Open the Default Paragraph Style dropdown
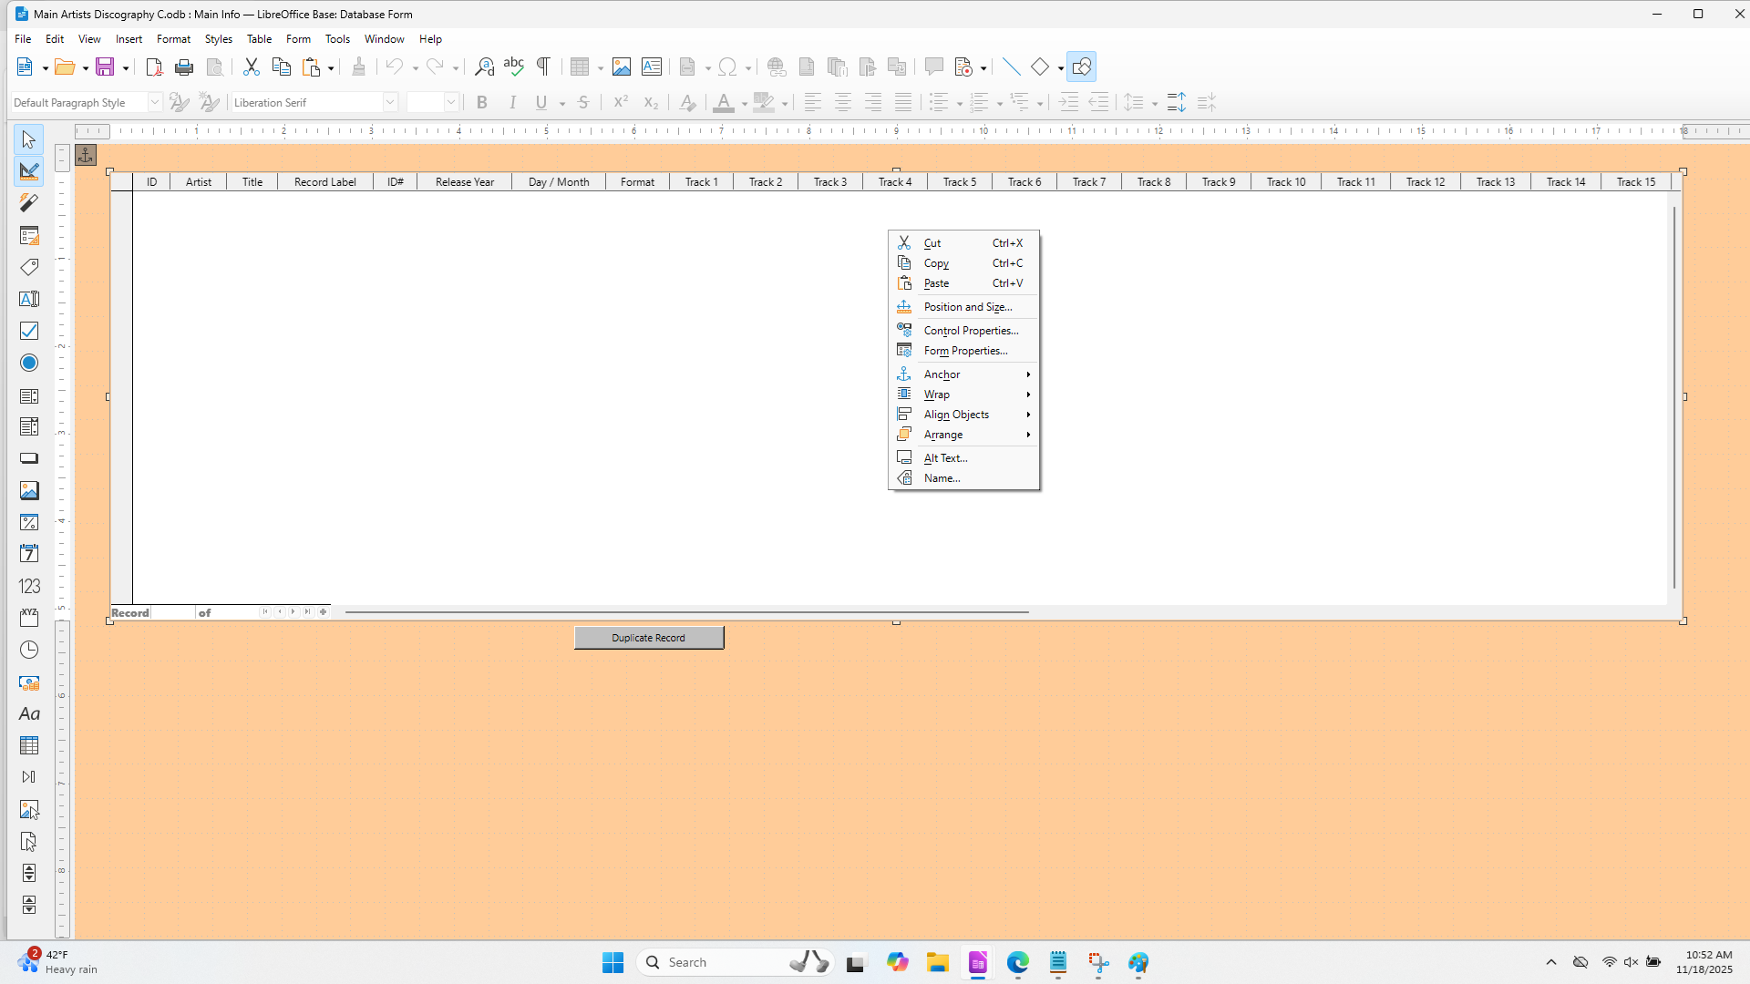Image resolution: width=1750 pixels, height=984 pixels. 155,102
